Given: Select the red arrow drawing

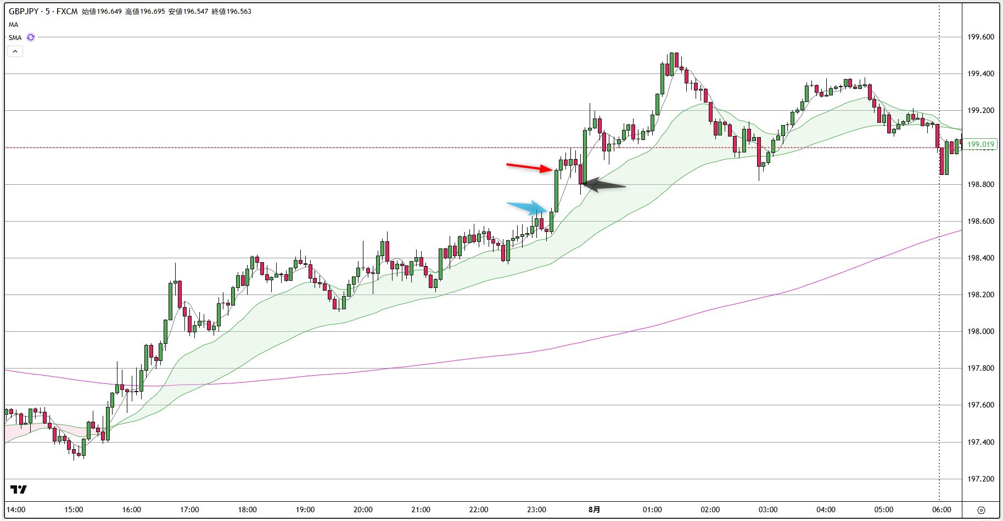Looking at the screenshot, I should tap(529, 167).
